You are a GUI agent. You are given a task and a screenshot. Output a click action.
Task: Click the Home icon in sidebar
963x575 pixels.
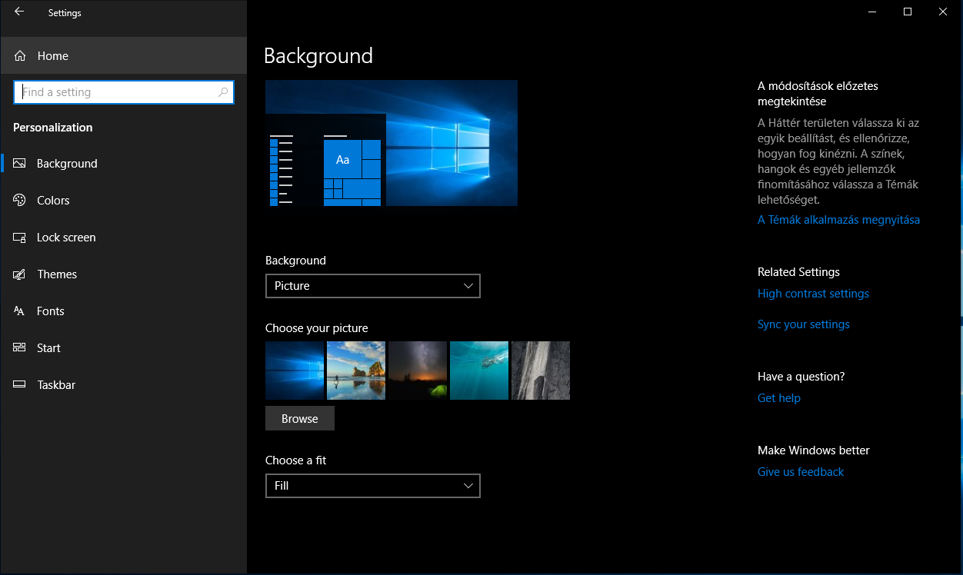pyautogui.click(x=20, y=56)
